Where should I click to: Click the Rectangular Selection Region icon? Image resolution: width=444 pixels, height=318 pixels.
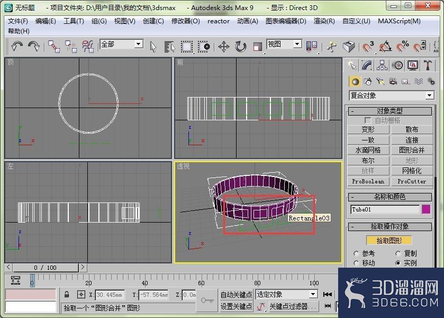187,47
